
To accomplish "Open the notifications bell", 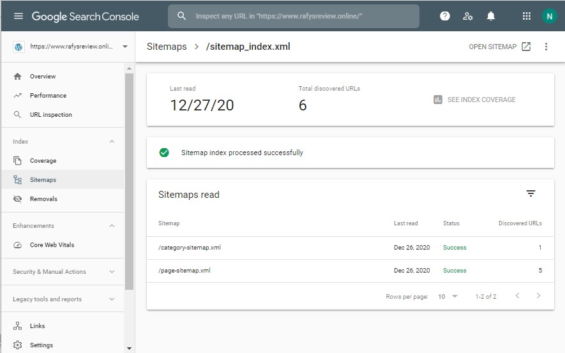I will (491, 16).
